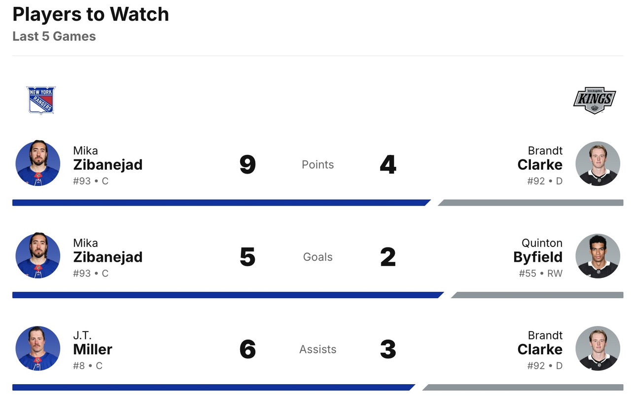This screenshot has height=399, width=631.
Task: Select the Points stat label
Action: click(x=317, y=165)
